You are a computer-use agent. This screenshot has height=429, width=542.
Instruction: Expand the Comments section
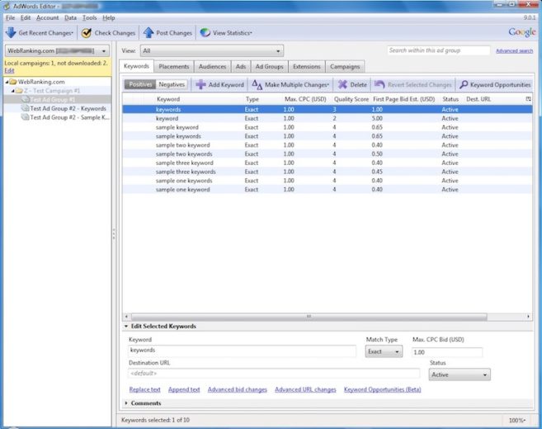(126, 403)
